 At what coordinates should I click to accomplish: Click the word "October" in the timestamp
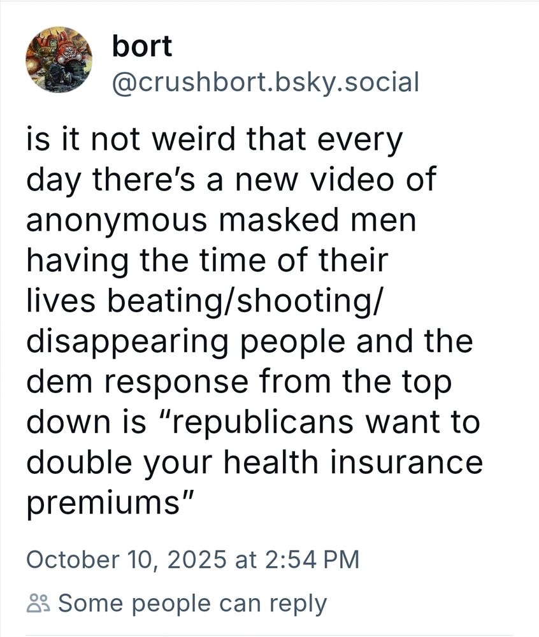click(x=73, y=559)
